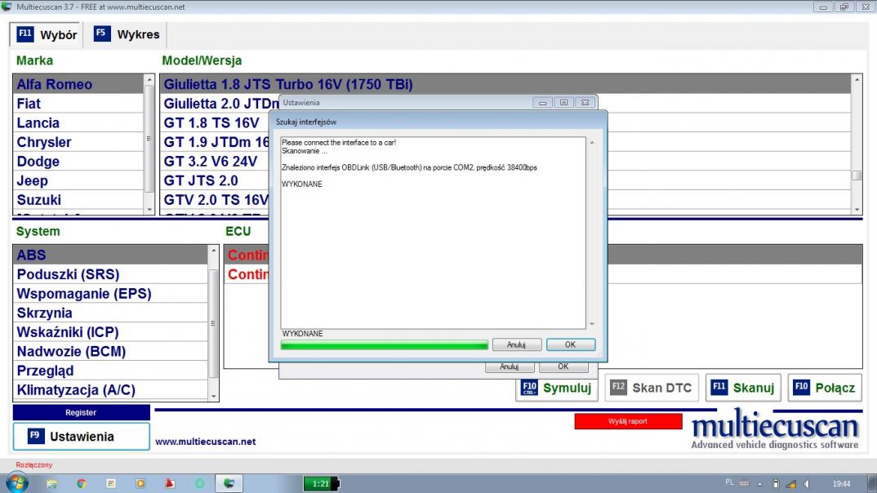Click the Marka list scrollbar down arrow

click(149, 209)
